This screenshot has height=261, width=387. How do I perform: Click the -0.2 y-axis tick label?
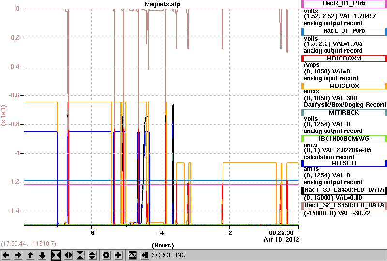[x=14, y=38]
